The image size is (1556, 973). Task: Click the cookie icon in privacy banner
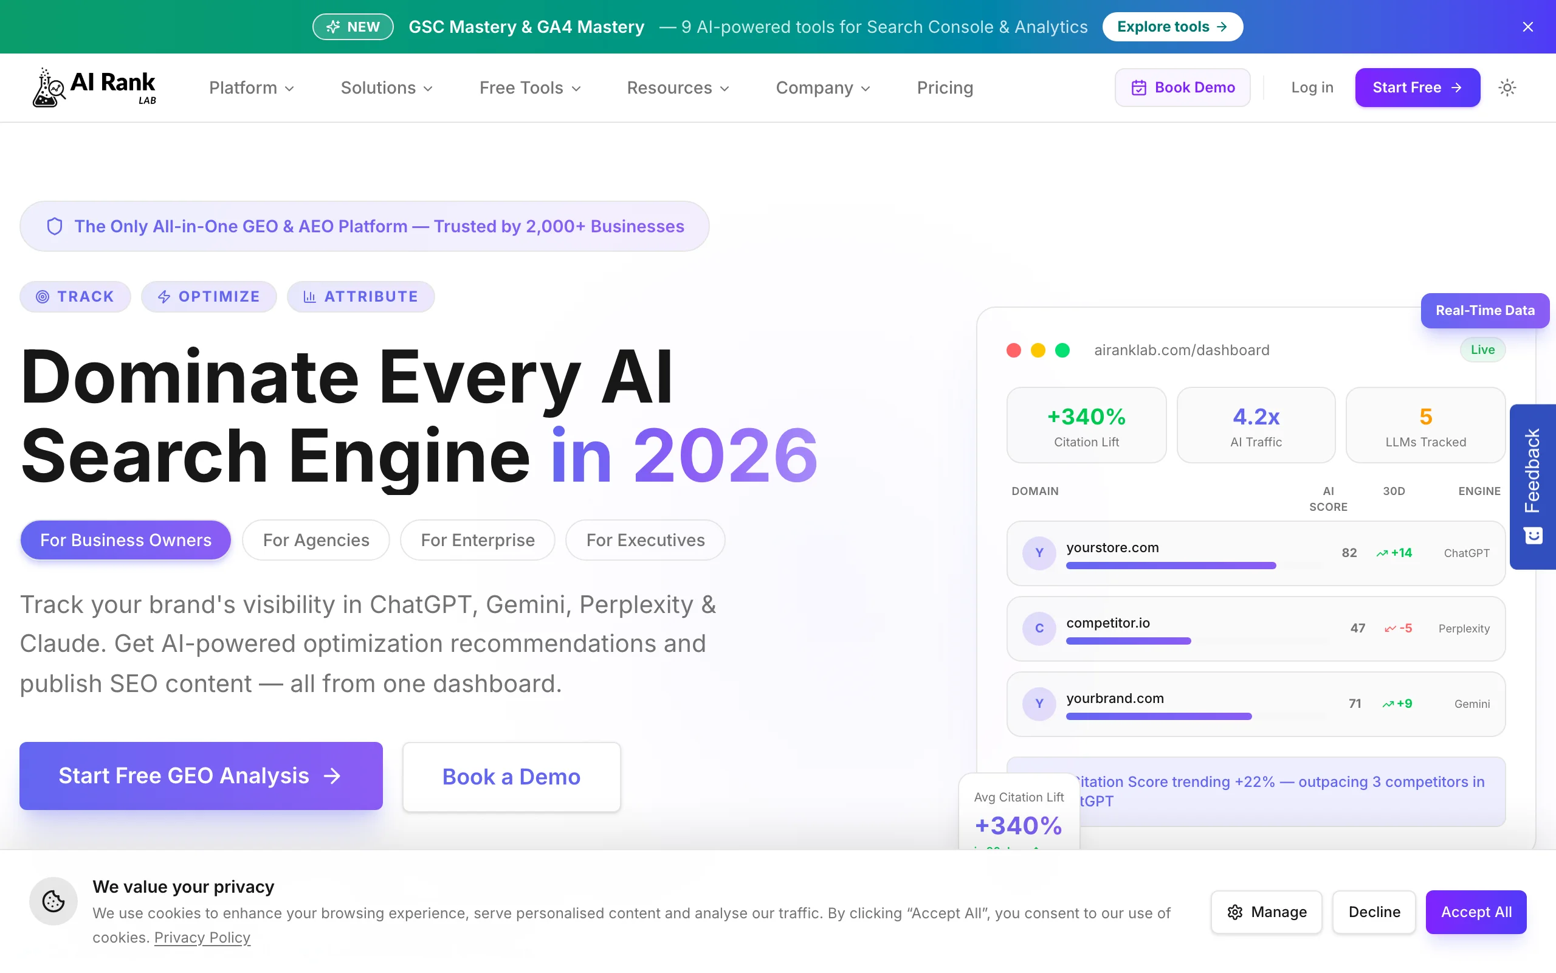(x=53, y=901)
